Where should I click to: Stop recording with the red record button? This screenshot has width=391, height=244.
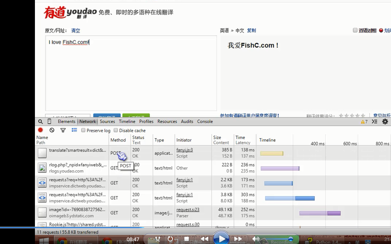(x=41, y=130)
